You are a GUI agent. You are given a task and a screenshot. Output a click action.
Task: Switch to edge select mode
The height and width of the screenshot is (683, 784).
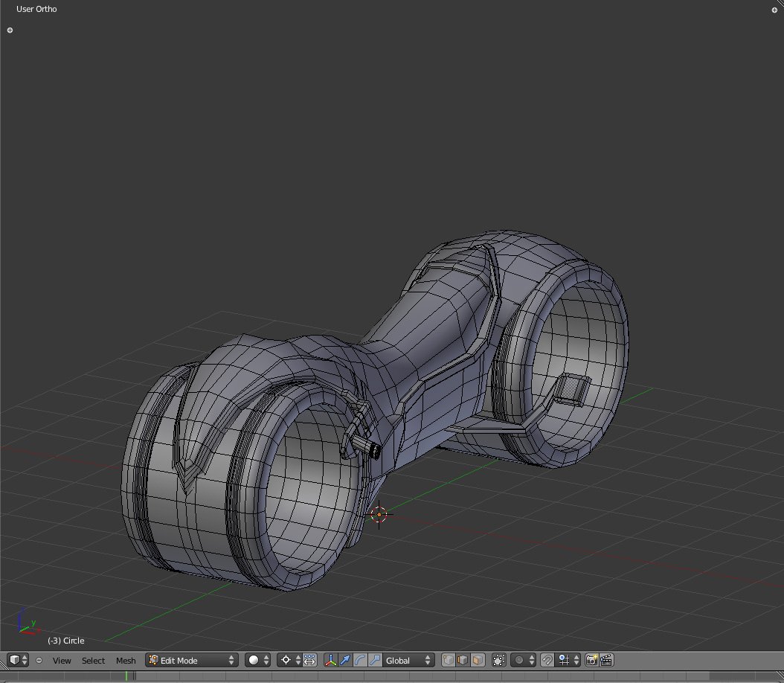(x=463, y=660)
